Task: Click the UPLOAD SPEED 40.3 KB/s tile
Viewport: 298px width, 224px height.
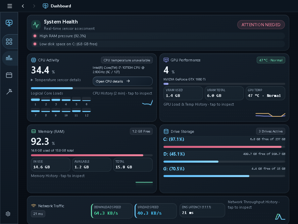Action: [156, 211]
